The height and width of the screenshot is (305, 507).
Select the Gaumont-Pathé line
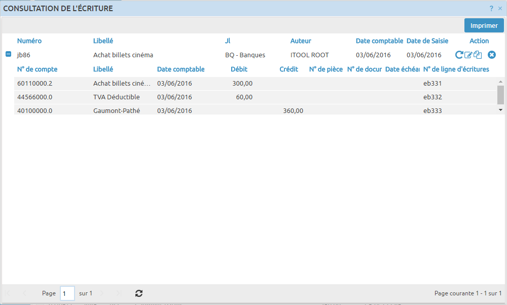pos(116,110)
